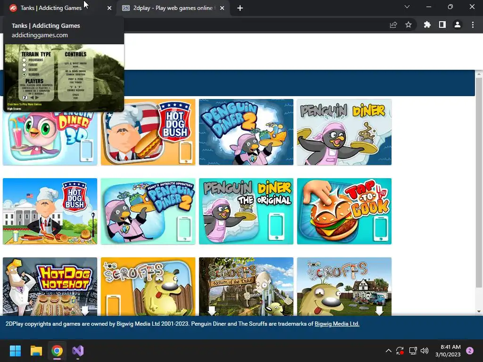Follow the Bigwig Media Ltd. link
483x362 pixels.
337,324
